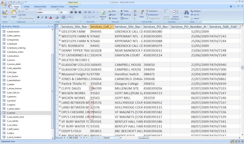Click the Spelling button
This screenshot has height=144, width=244.
[x=125, y=15]
